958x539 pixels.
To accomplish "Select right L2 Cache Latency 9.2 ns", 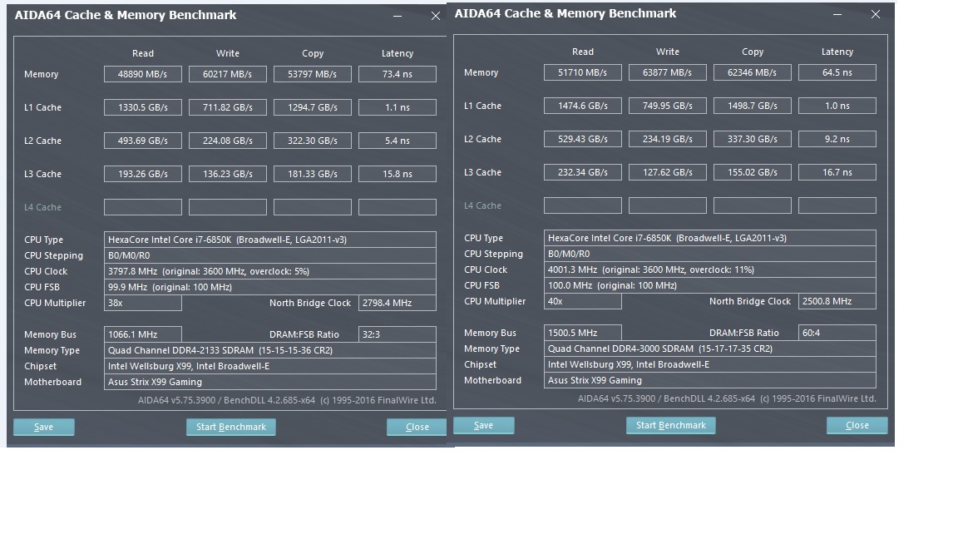I will pos(837,139).
